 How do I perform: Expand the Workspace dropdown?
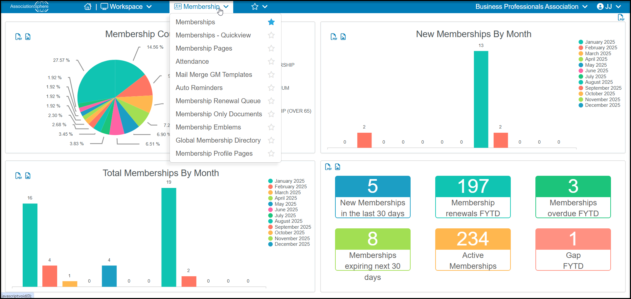[126, 7]
